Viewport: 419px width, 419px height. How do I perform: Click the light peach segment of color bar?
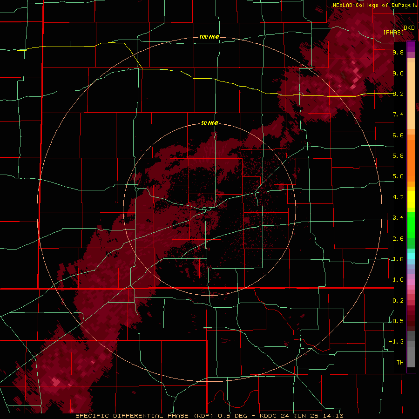[x=411, y=95]
